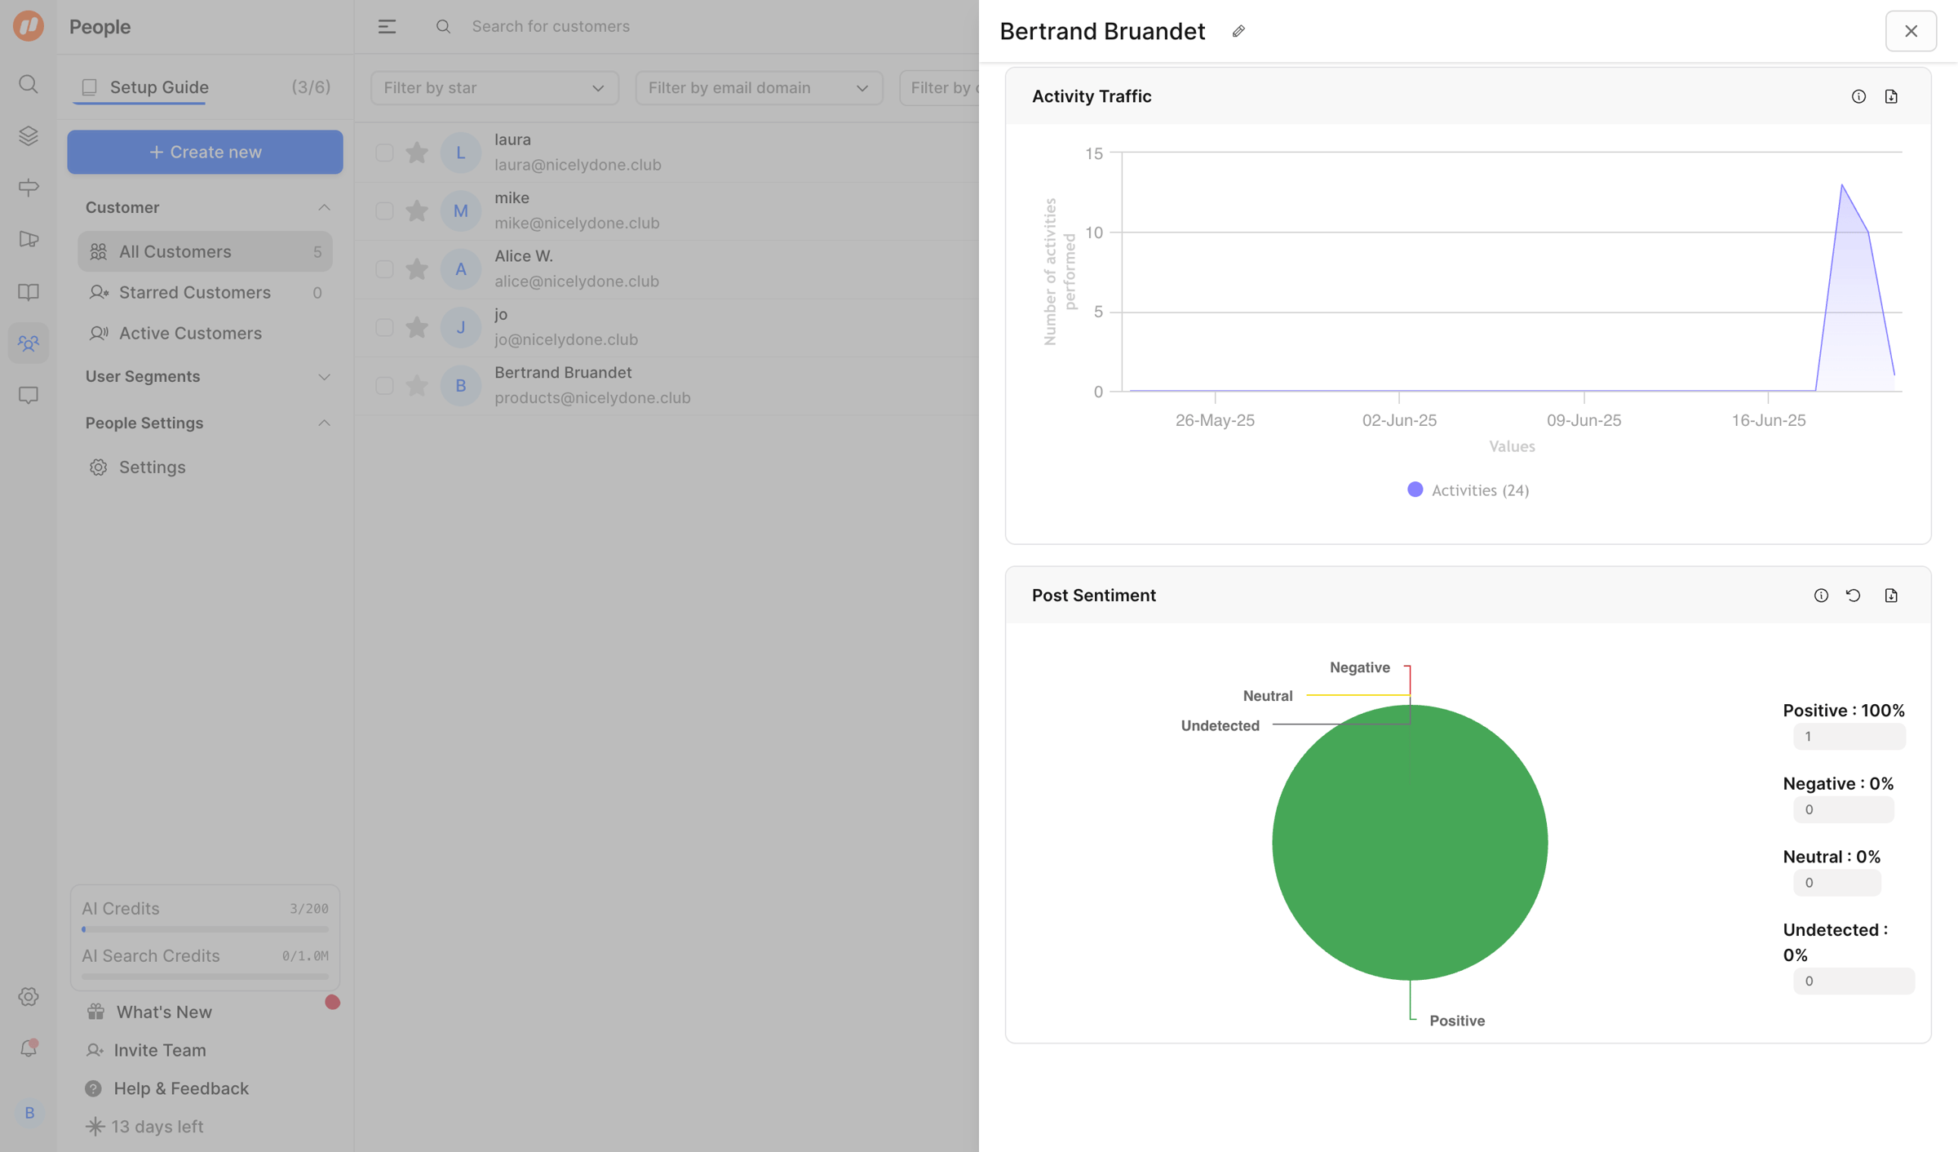Image resolution: width=1958 pixels, height=1152 pixels.
Task: Click the app logo in the sidebar
Action: (x=29, y=26)
